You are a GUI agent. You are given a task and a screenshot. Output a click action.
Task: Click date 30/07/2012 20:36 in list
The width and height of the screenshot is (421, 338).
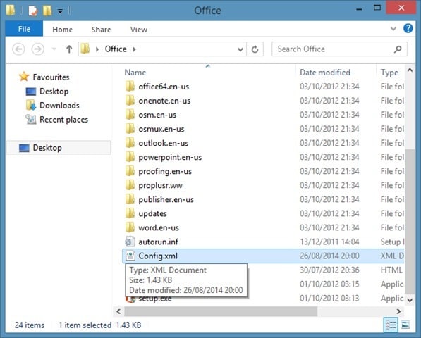[x=329, y=270]
